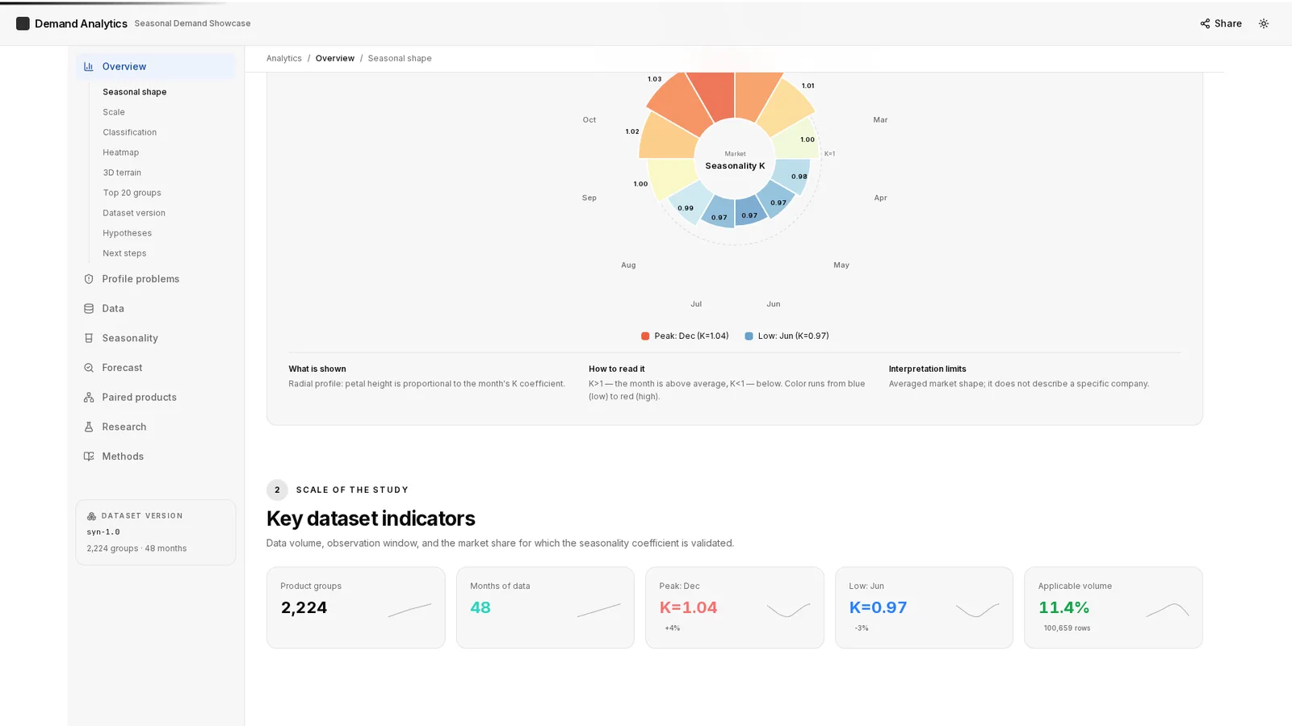
Task: Click the section number 2 badge
Action: [277, 490]
